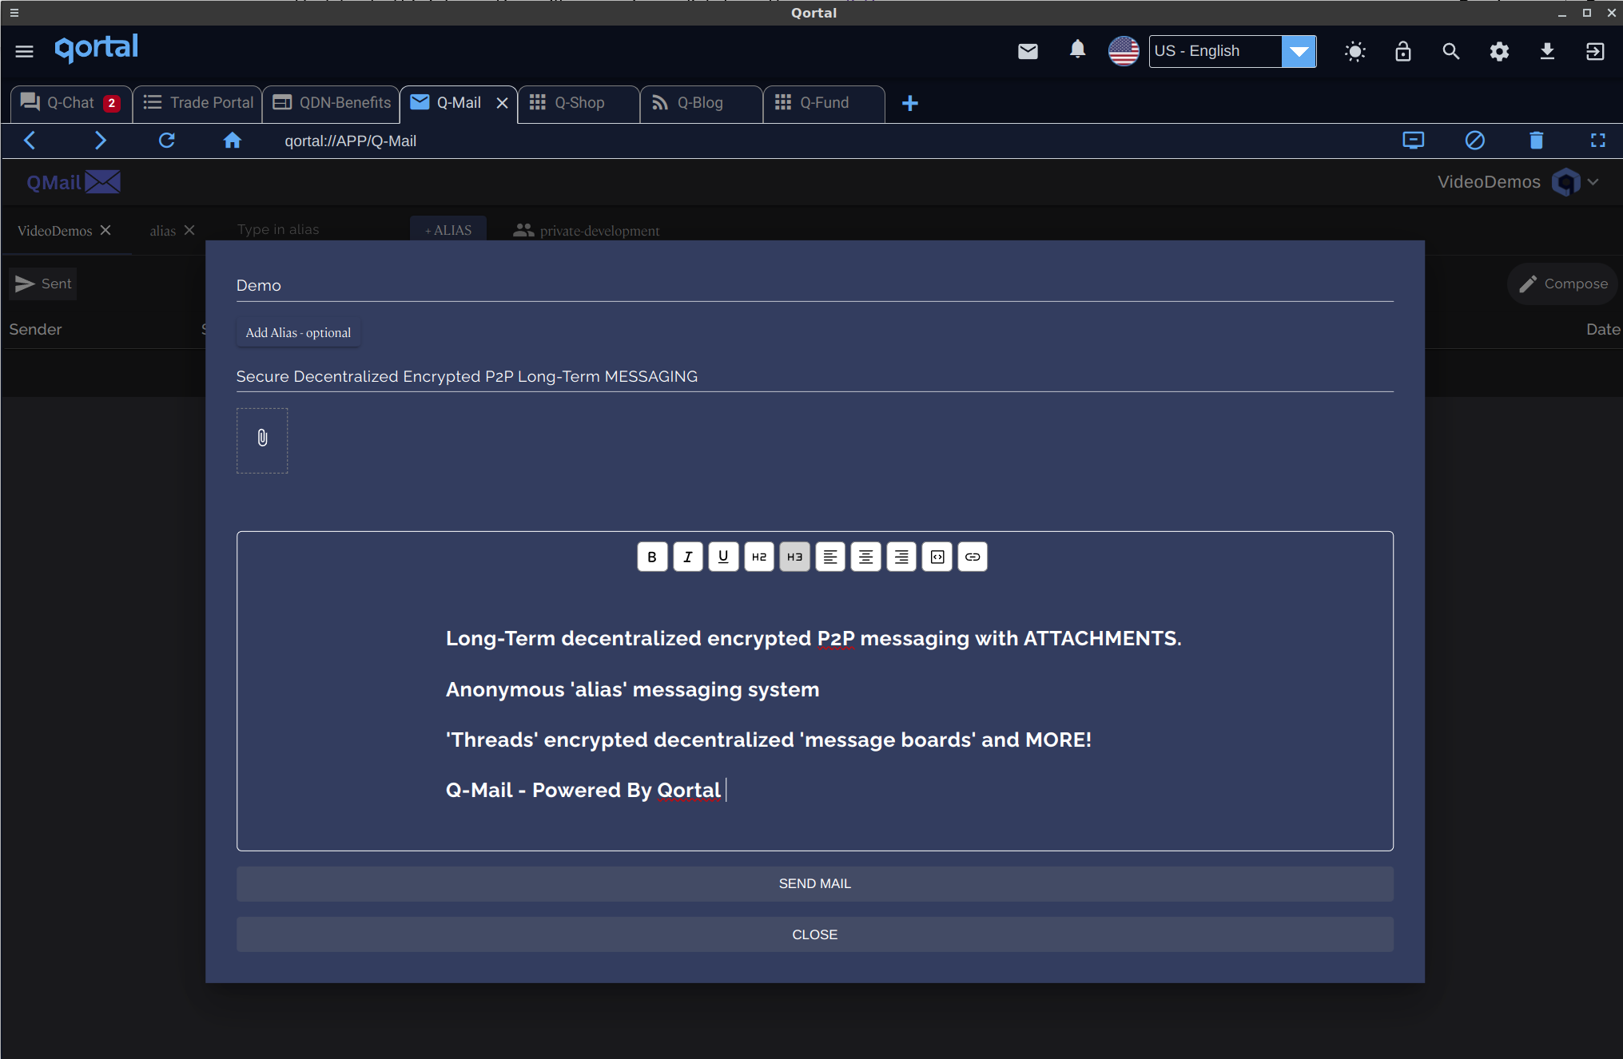This screenshot has width=1623, height=1059.
Task: Close the Q-Mail tab
Action: (502, 103)
